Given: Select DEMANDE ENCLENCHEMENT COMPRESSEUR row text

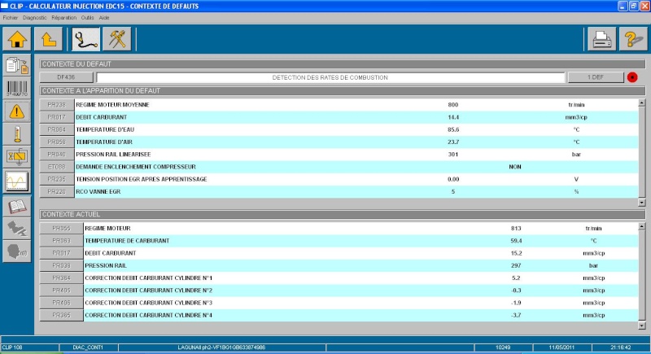Looking at the screenshot, I should [x=136, y=167].
